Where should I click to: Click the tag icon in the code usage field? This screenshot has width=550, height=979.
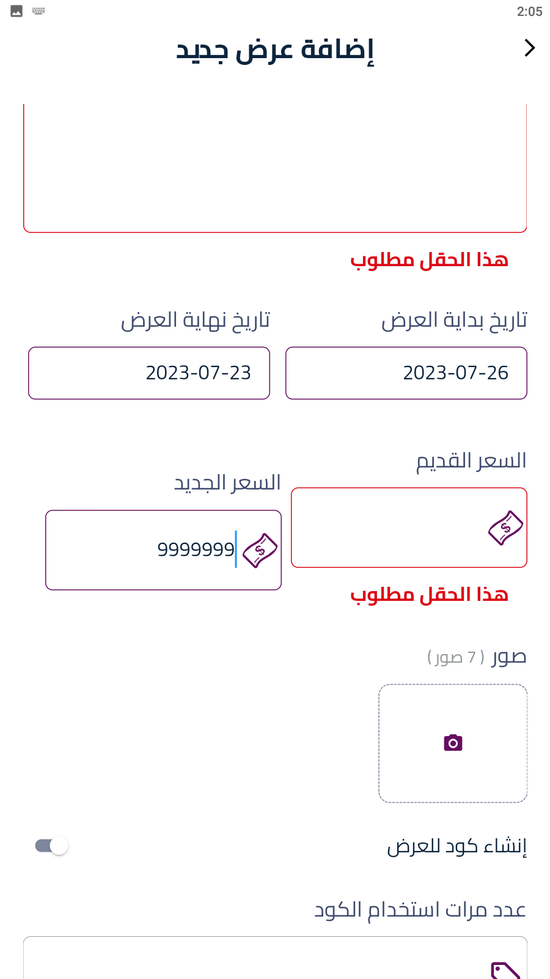(x=505, y=970)
